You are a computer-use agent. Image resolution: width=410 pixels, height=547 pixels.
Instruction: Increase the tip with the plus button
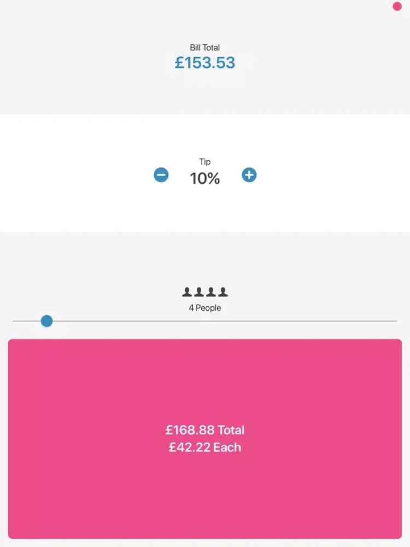(x=249, y=175)
